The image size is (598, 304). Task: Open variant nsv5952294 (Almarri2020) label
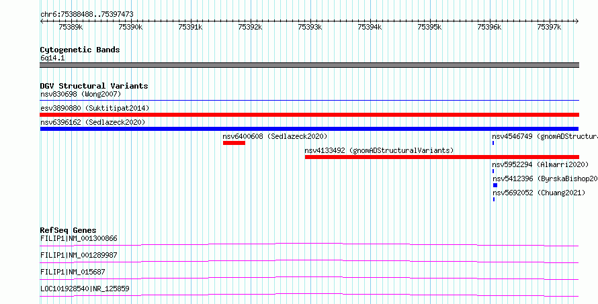[x=540, y=164]
